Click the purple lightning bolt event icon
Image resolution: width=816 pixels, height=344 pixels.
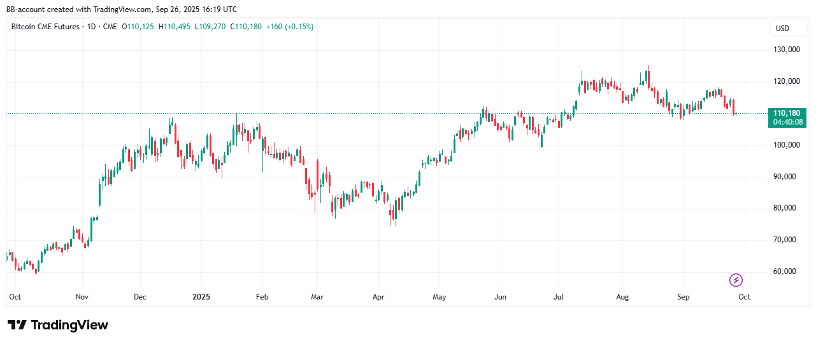click(736, 280)
